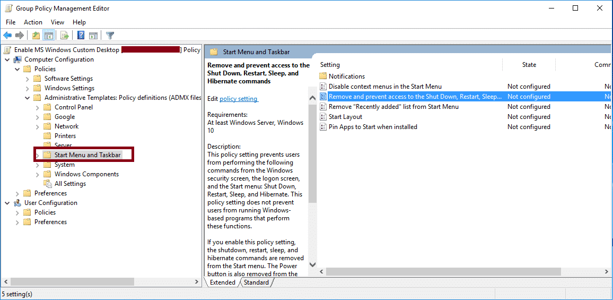Select the All Settings tree icon
The width and height of the screenshot is (613, 300).
(48, 184)
